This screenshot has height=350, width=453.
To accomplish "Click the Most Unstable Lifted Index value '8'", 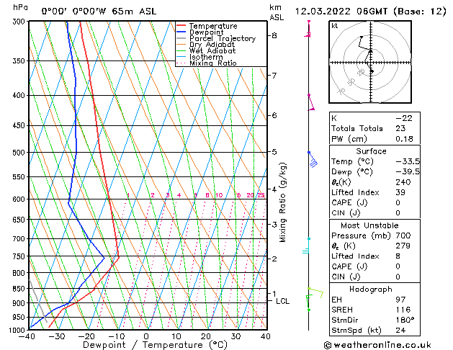I will [398, 256].
